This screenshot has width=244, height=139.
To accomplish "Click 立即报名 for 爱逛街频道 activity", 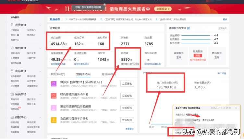I will pyautogui.click(x=127, y=108).
